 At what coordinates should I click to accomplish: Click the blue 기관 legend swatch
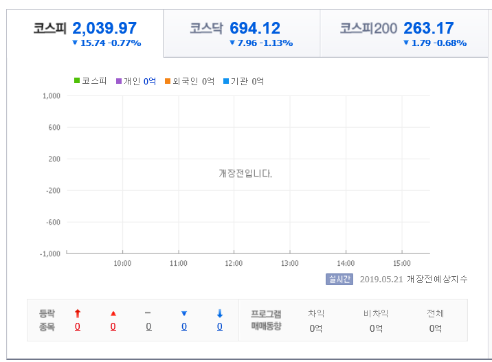pos(226,81)
